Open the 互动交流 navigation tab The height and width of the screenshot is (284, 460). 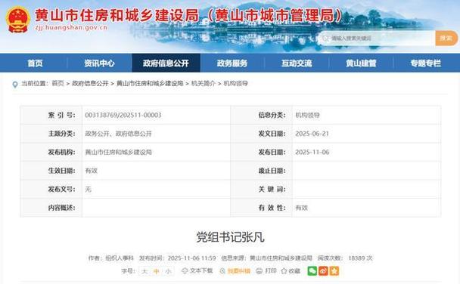pyautogui.click(x=297, y=63)
